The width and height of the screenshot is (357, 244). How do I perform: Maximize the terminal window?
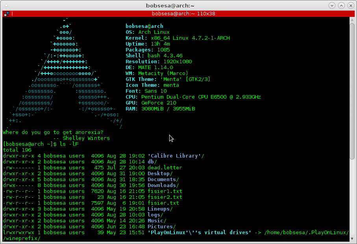point(341,6)
